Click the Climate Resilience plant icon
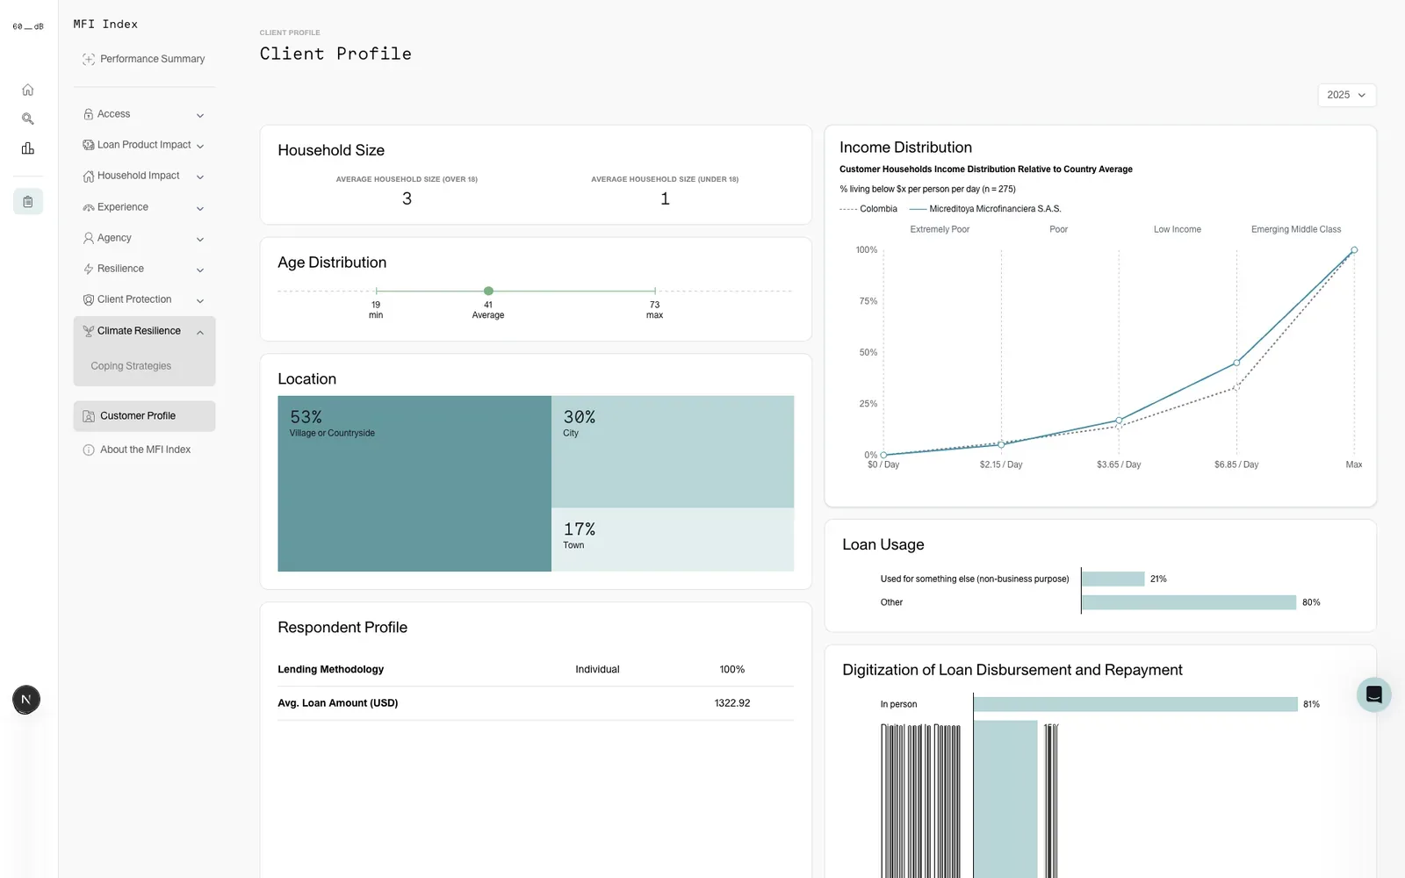Viewport: 1405px width, 878px height. (89, 331)
